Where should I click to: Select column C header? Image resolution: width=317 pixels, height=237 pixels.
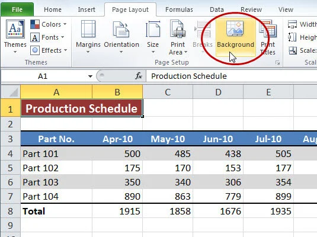click(168, 92)
